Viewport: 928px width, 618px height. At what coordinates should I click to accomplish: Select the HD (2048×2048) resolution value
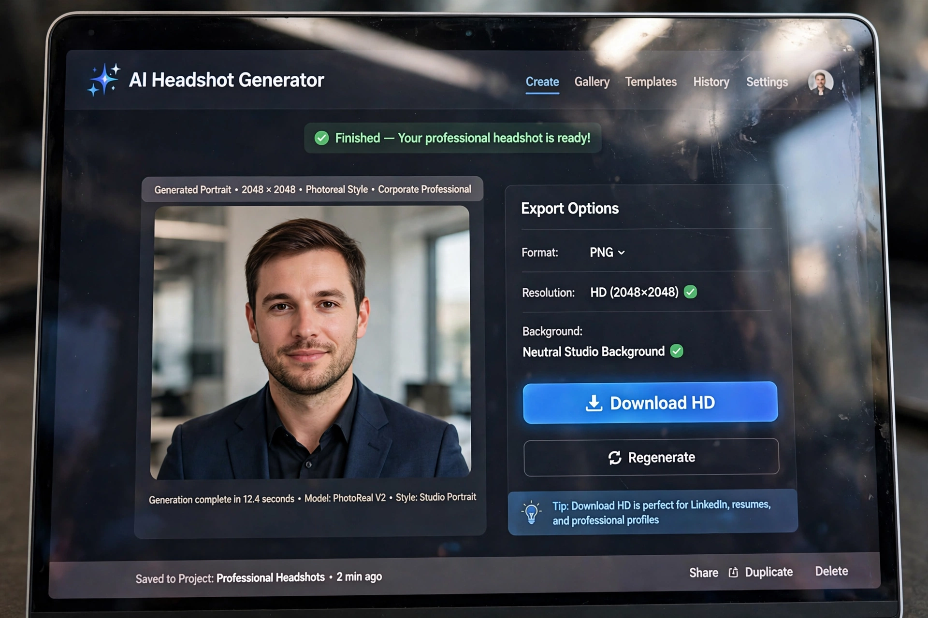pyautogui.click(x=634, y=292)
